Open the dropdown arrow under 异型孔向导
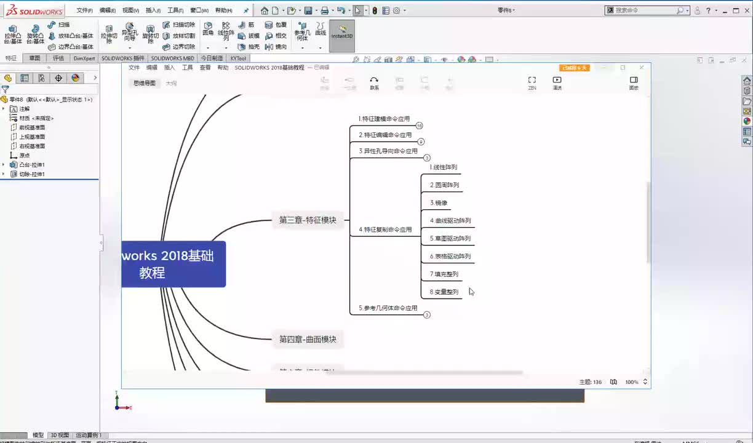The image size is (753, 443). coord(130,48)
